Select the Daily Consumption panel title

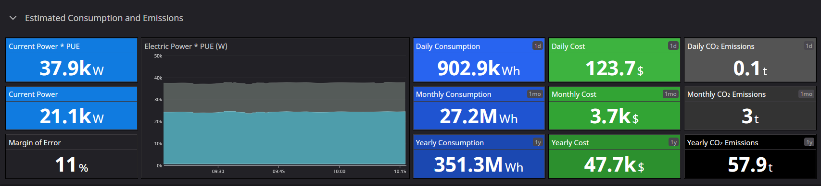[x=448, y=46]
